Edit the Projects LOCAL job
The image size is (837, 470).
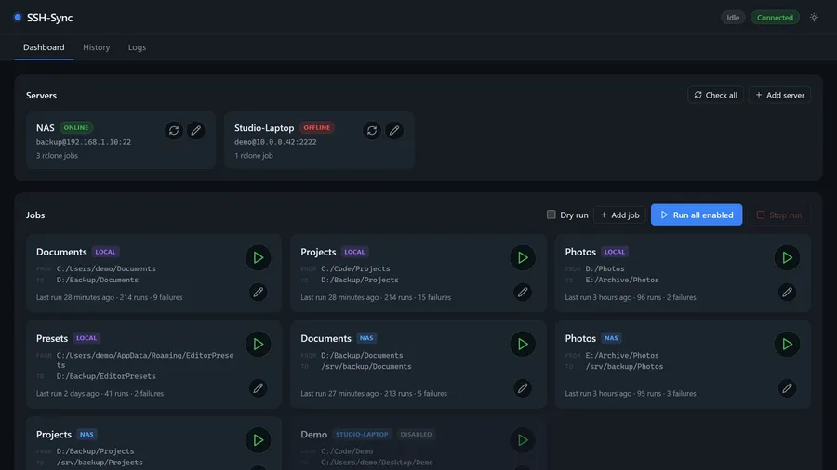pyautogui.click(x=523, y=292)
